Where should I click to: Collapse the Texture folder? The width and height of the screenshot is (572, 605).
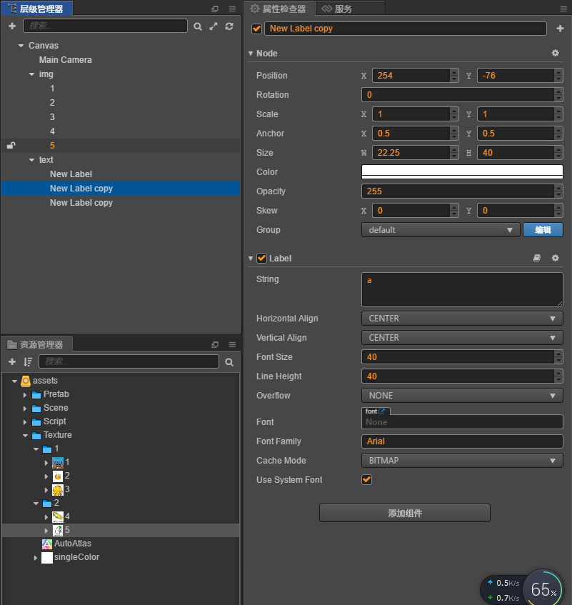(x=25, y=435)
